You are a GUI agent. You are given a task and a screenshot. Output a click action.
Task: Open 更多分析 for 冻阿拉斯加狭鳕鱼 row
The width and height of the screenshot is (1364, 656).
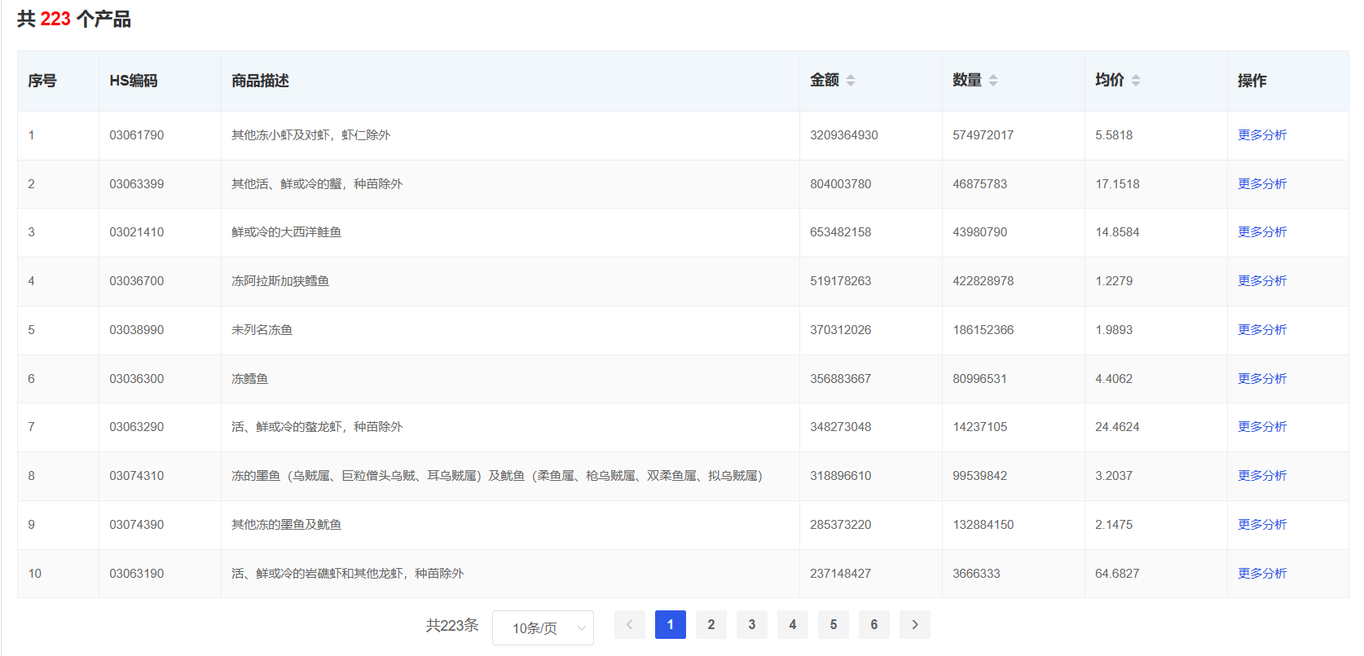[x=1262, y=281]
